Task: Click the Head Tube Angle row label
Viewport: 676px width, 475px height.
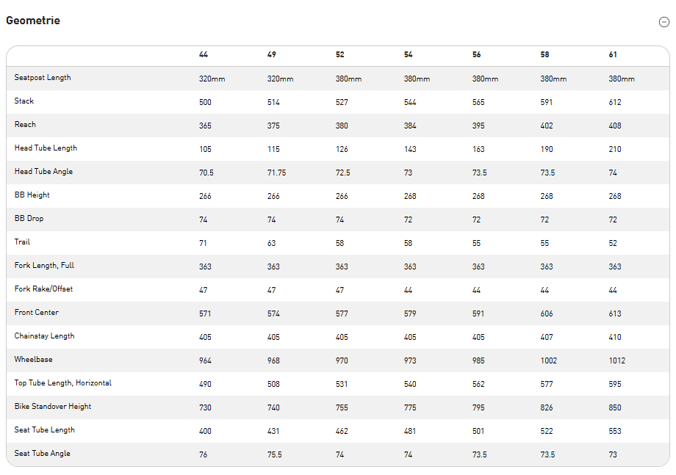Action: pos(43,172)
